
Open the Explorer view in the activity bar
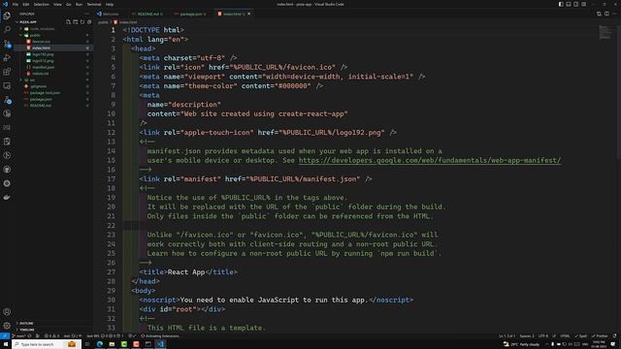[7, 16]
